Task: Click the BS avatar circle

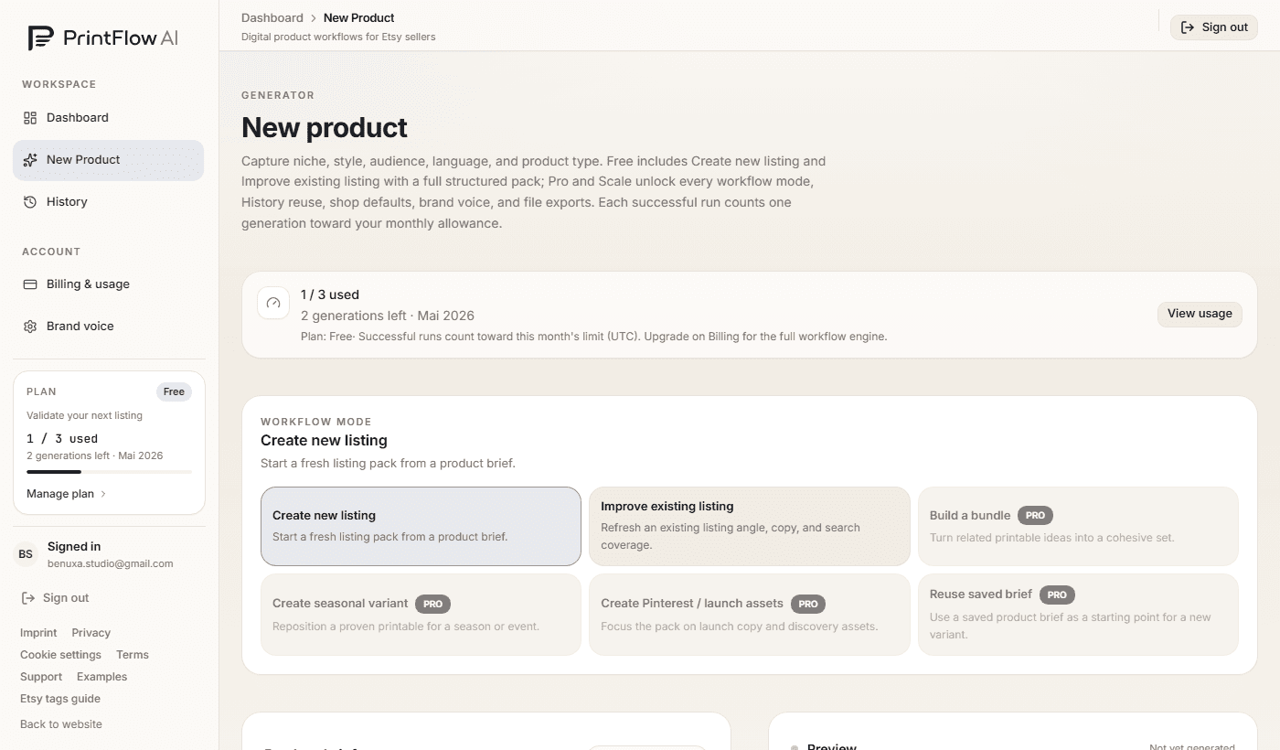Action: pyautogui.click(x=26, y=554)
